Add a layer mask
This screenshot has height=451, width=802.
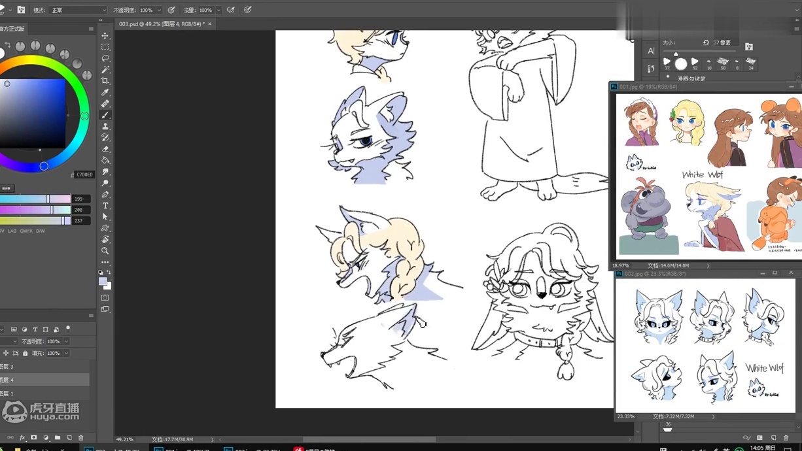[x=34, y=438]
